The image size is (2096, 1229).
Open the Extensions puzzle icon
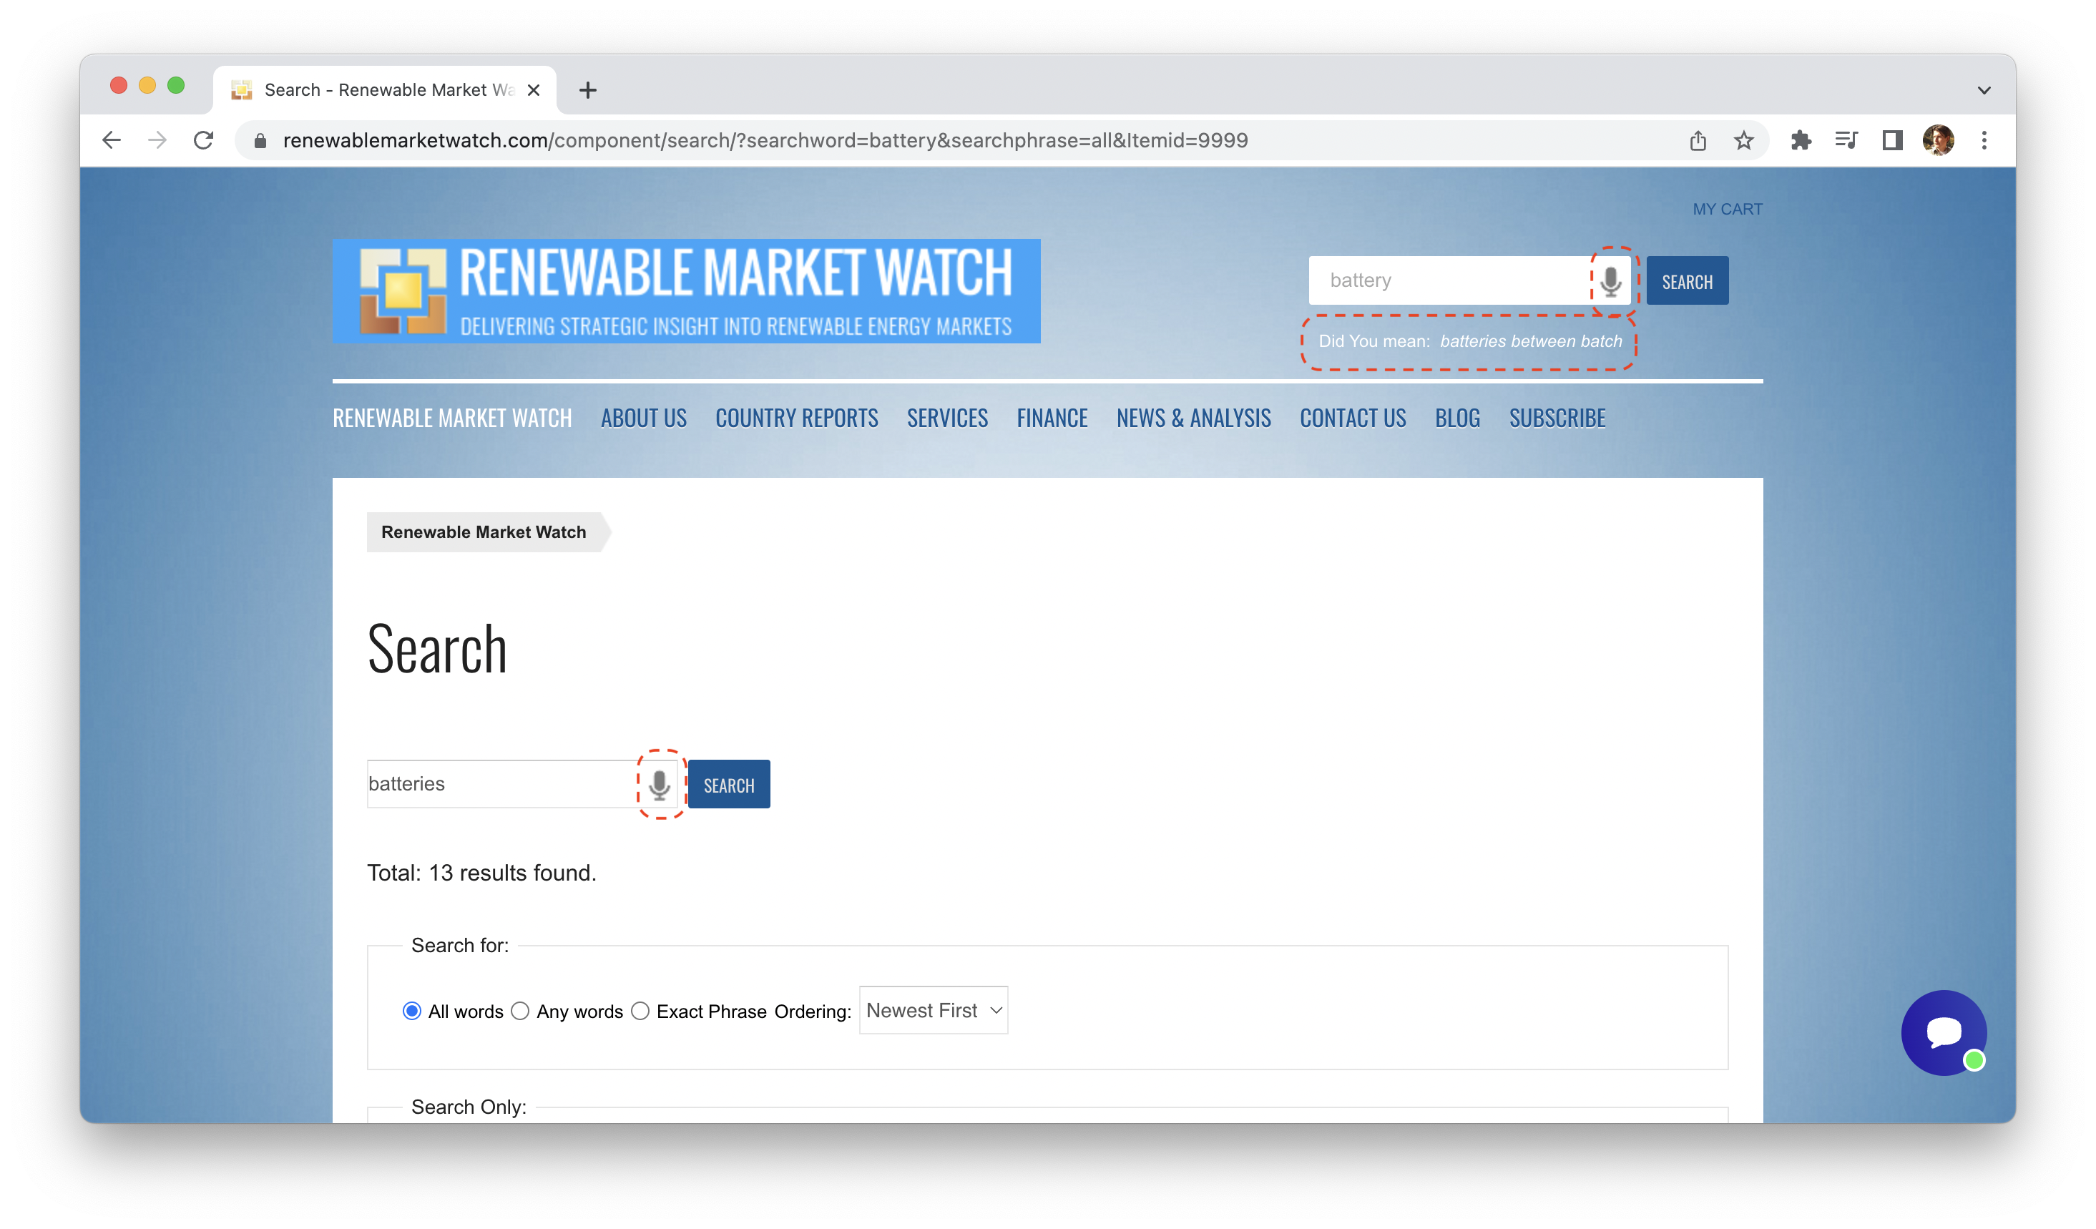point(1801,140)
